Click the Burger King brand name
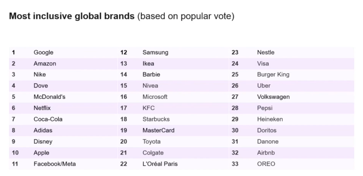The height and width of the screenshot is (176, 363). [x=273, y=74]
